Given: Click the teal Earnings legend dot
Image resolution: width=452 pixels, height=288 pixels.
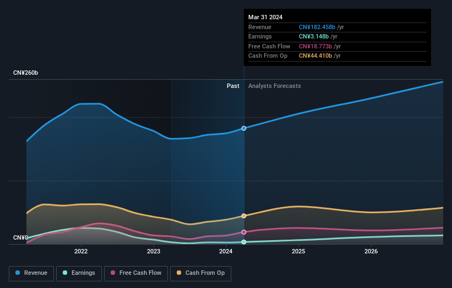Looking at the screenshot, I should click(65, 273).
